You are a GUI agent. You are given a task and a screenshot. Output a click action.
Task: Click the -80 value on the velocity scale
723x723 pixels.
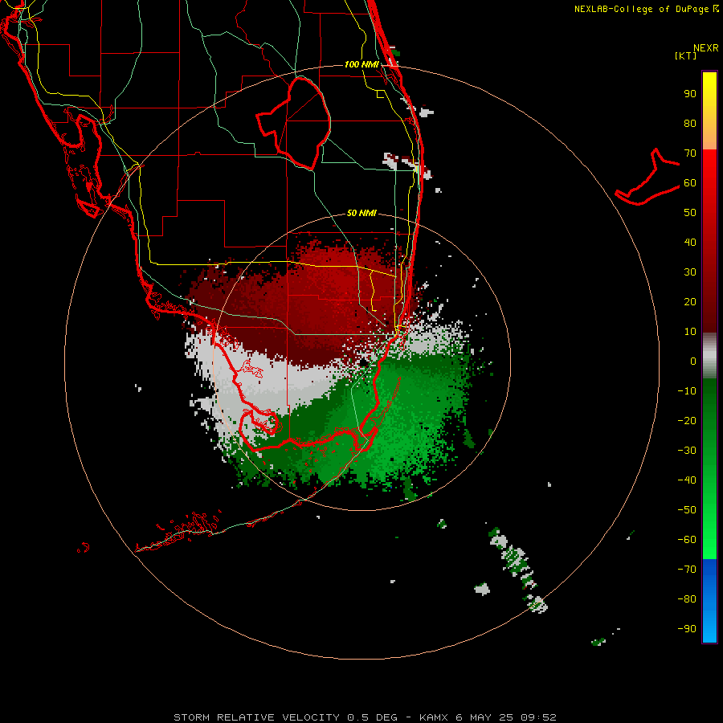pyautogui.click(x=687, y=599)
